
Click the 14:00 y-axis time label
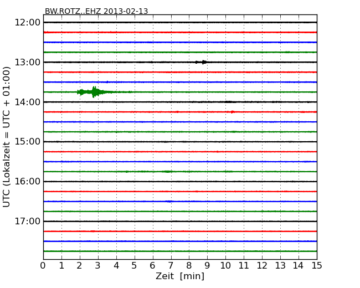coord(27,102)
